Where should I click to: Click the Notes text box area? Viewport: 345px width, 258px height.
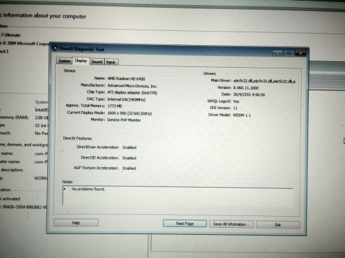point(178,196)
